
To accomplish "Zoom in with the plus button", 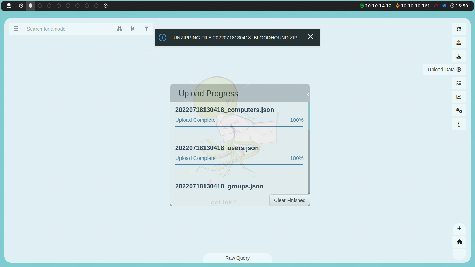I will click(x=459, y=228).
